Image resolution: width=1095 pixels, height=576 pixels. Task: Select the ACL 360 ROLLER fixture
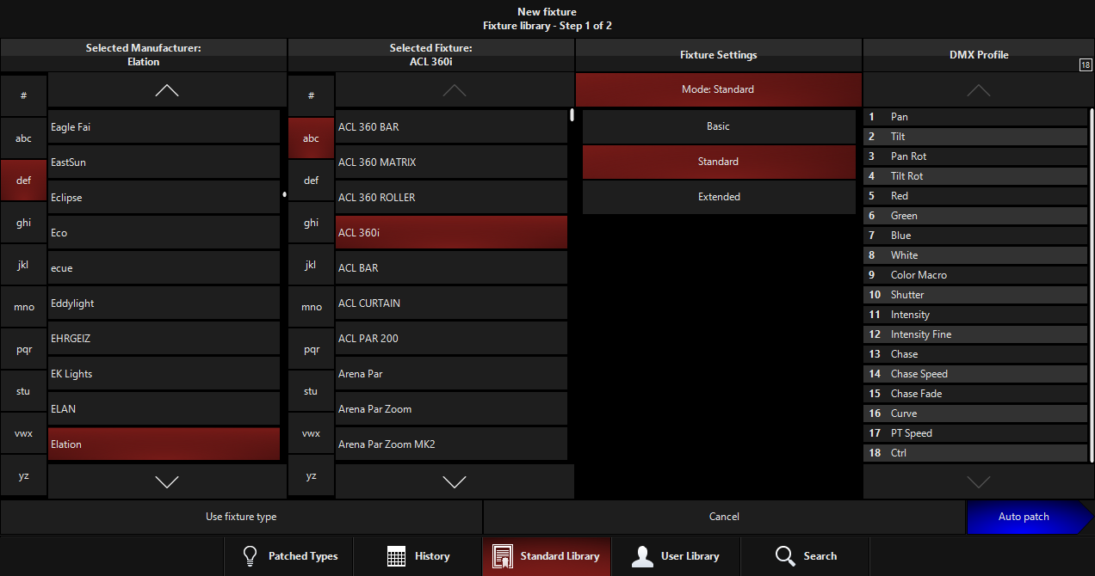[x=451, y=197]
